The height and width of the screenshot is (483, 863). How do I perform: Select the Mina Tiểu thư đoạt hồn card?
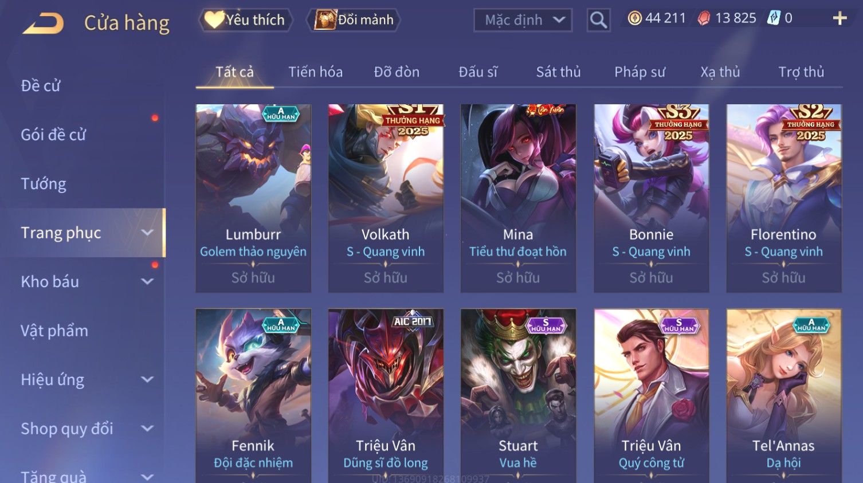tap(518, 198)
